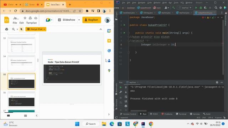The width and height of the screenshot is (228, 128).
Task: Print the slides with the printer icon
Action: pyautogui.click(x=6, y=29)
